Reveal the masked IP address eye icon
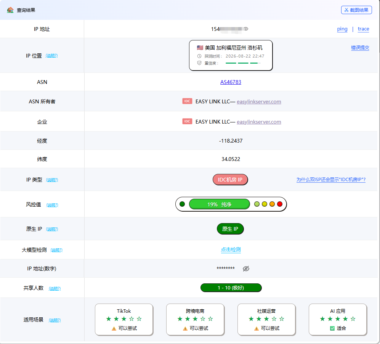380x344 pixels. click(x=246, y=29)
